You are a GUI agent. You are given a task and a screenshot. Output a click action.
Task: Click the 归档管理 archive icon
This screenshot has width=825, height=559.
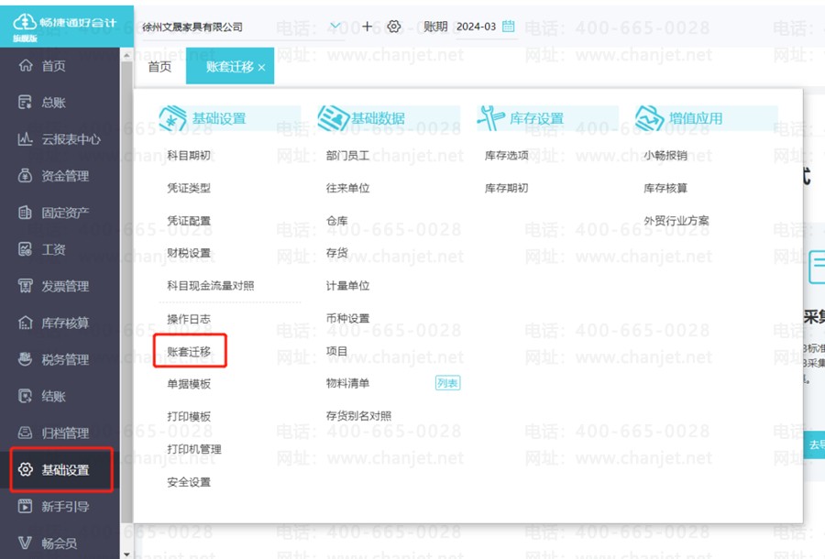point(26,433)
